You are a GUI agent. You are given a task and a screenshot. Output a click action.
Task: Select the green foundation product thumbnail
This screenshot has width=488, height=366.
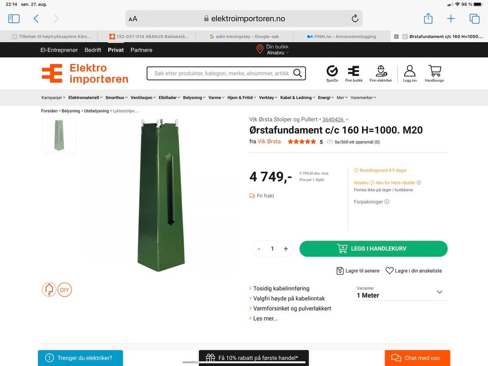[59, 135]
